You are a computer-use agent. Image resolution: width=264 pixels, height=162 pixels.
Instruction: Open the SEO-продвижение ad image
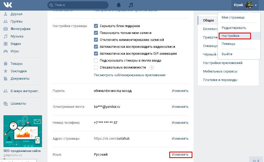coord(23,131)
